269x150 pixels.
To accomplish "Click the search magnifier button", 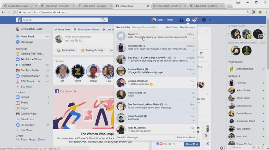I will pyautogui.click(x=103, y=20).
